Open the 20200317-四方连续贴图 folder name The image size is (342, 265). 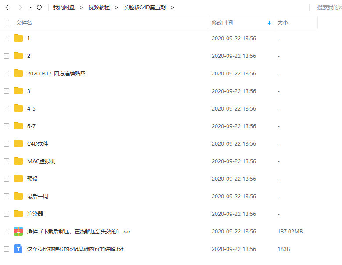pos(56,74)
